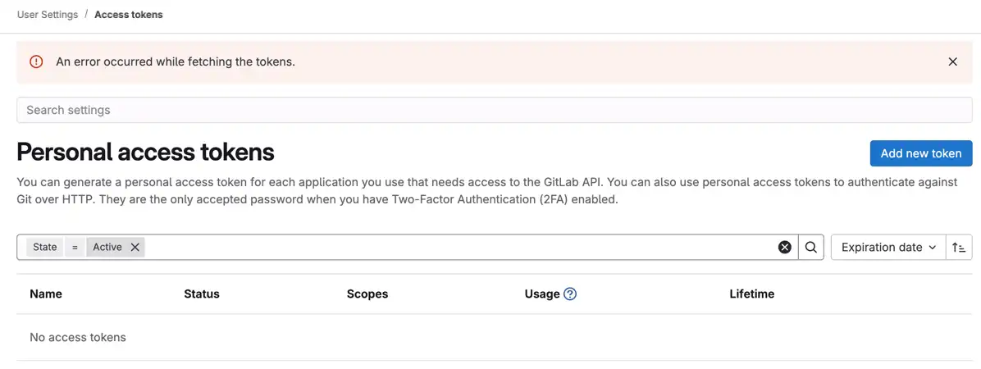Image resolution: width=981 pixels, height=369 pixels.
Task: Dismiss the token fetch error alert
Action: pyautogui.click(x=952, y=61)
